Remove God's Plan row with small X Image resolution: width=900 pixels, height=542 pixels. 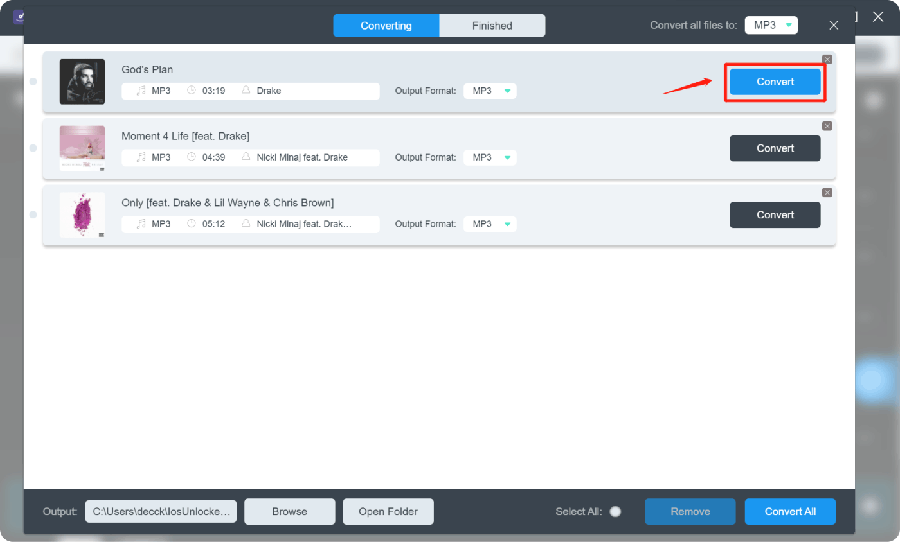click(827, 59)
